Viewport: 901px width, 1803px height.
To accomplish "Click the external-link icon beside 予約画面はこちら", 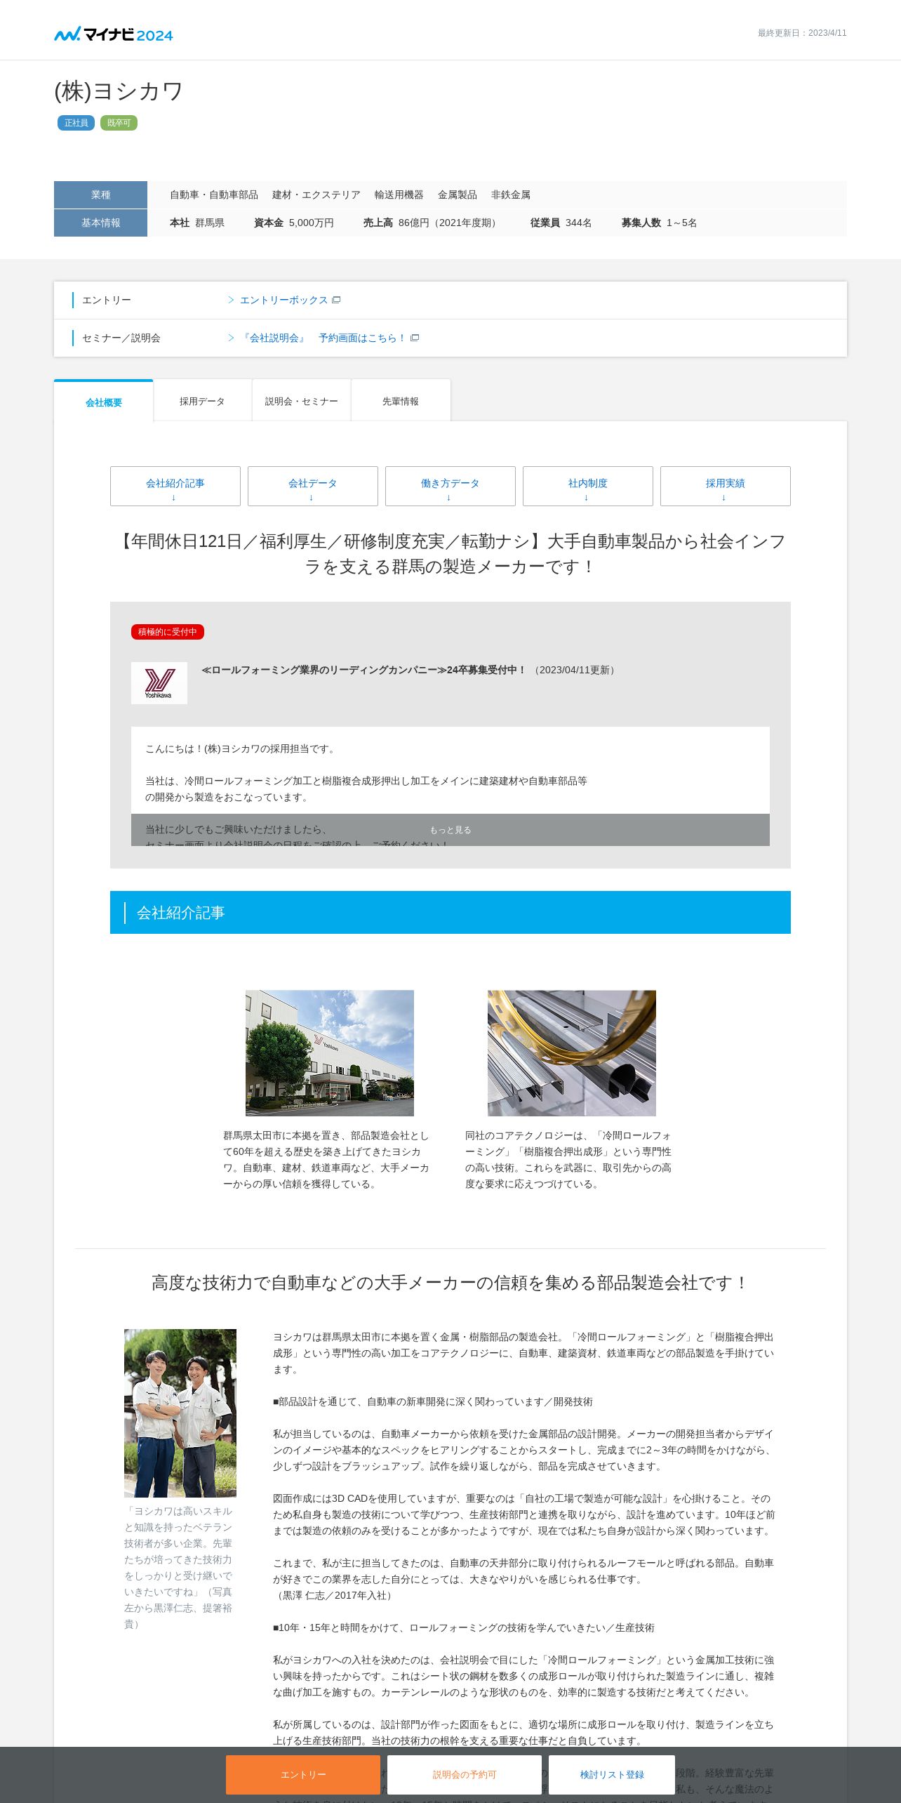I will click(x=415, y=338).
